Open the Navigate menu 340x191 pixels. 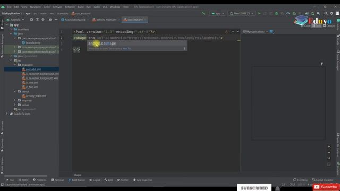click(x=36, y=7)
